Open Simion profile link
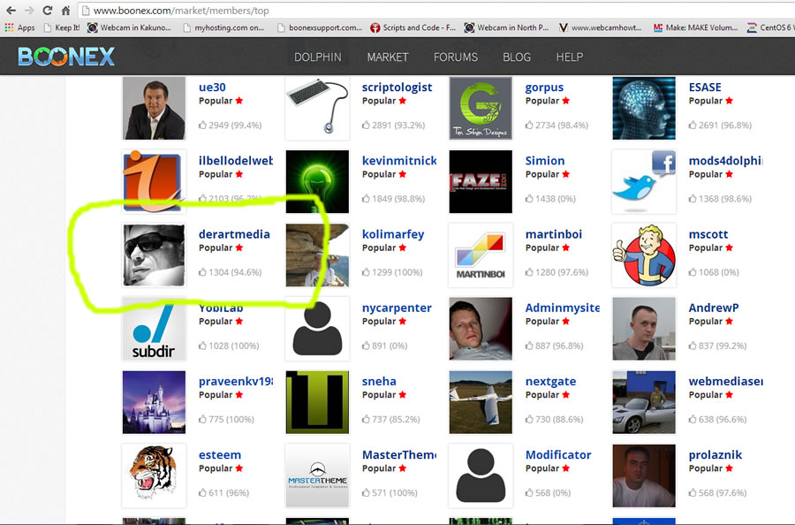 tap(544, 161)
